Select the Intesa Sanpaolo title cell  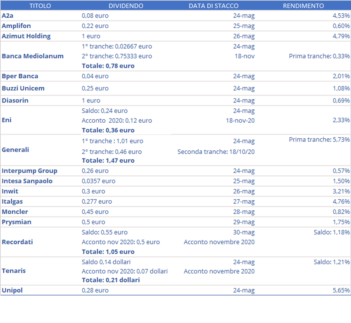[27, 181]
